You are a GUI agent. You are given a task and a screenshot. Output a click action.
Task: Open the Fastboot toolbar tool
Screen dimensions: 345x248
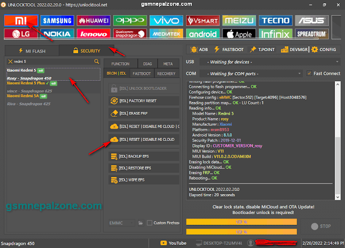(229, 49)
